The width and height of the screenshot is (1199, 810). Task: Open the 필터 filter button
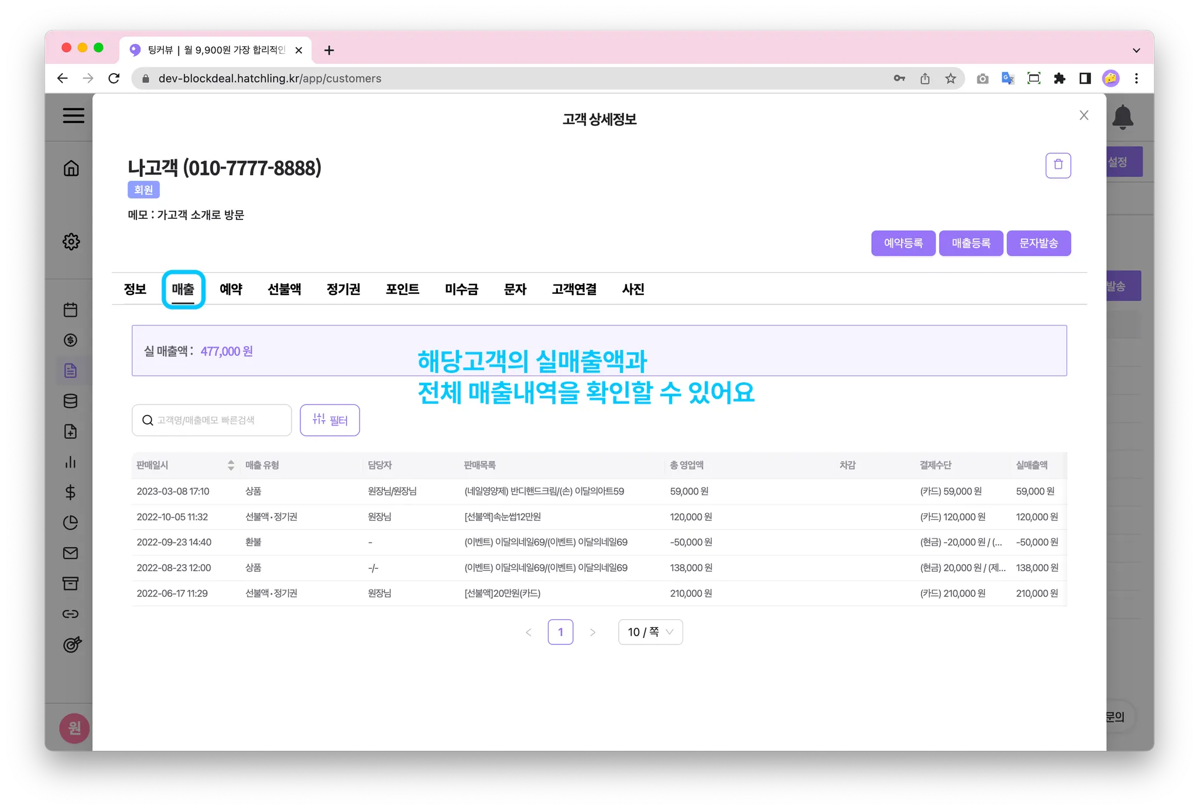coord(330,420)
